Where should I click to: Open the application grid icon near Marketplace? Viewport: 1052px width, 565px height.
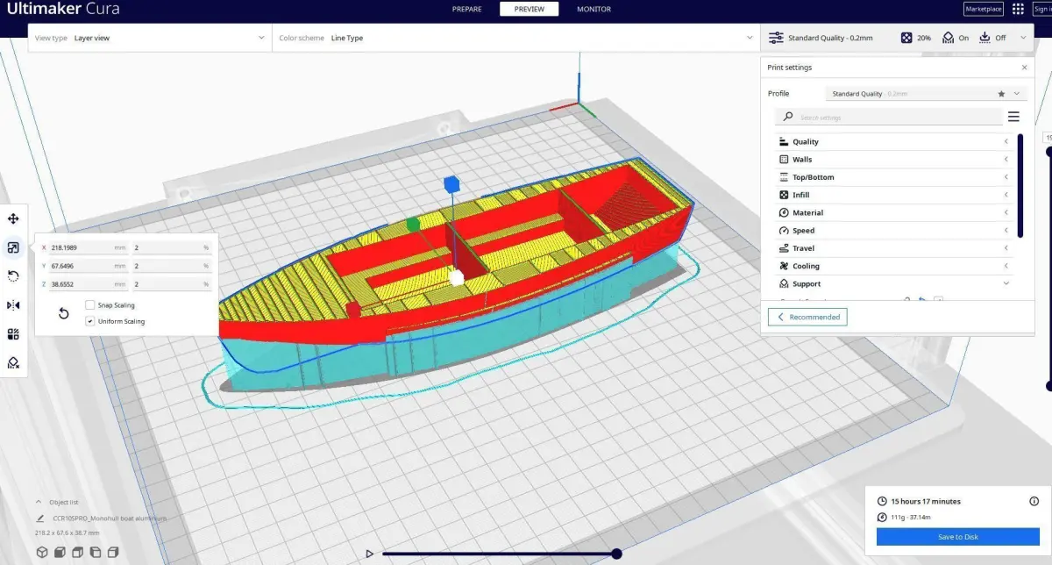[1018, 9]
